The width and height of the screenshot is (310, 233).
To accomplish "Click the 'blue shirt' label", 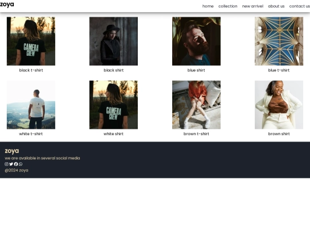I will click(196, 70).
